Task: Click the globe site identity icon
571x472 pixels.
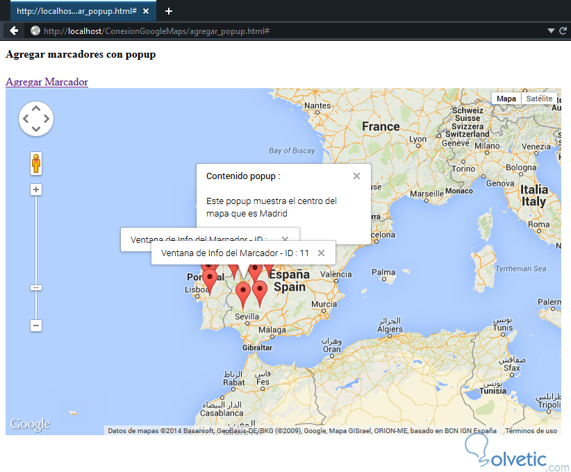Action: pyautogui.click(x=35, y=31)
